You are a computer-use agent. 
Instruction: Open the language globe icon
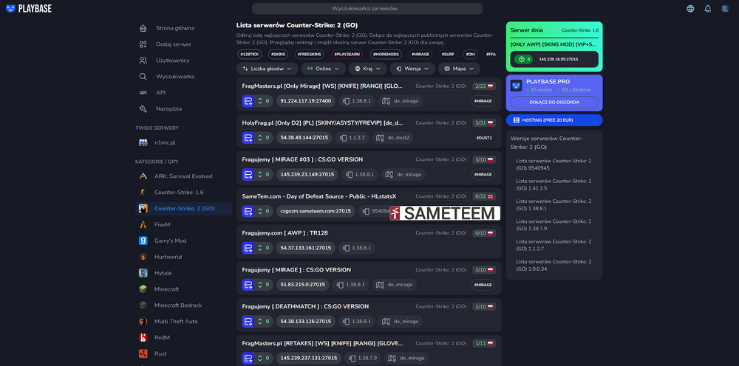point(690,8)
